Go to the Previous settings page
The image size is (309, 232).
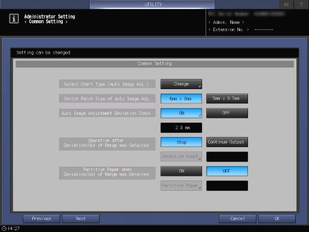click(x=41, y=219)
